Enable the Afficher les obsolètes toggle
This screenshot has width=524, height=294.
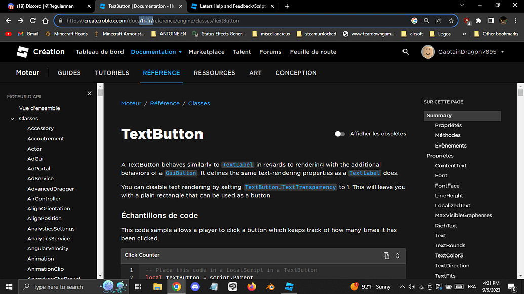[339, 134]
